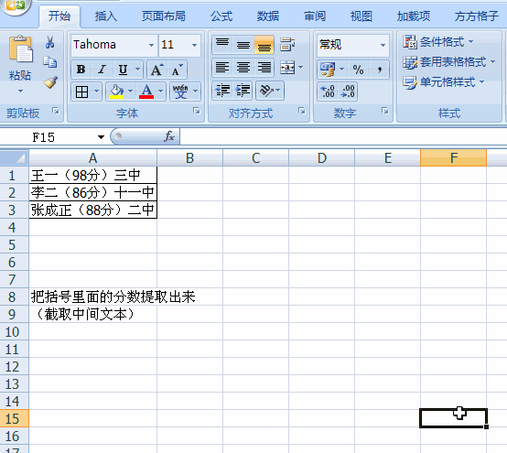The width and height of the screenshot is (507, 453).
Task: Click the Select All corner button
Action: click(15, 157)
